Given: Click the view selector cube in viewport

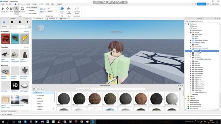Looking at the screenshot, I should pos(40,28).
